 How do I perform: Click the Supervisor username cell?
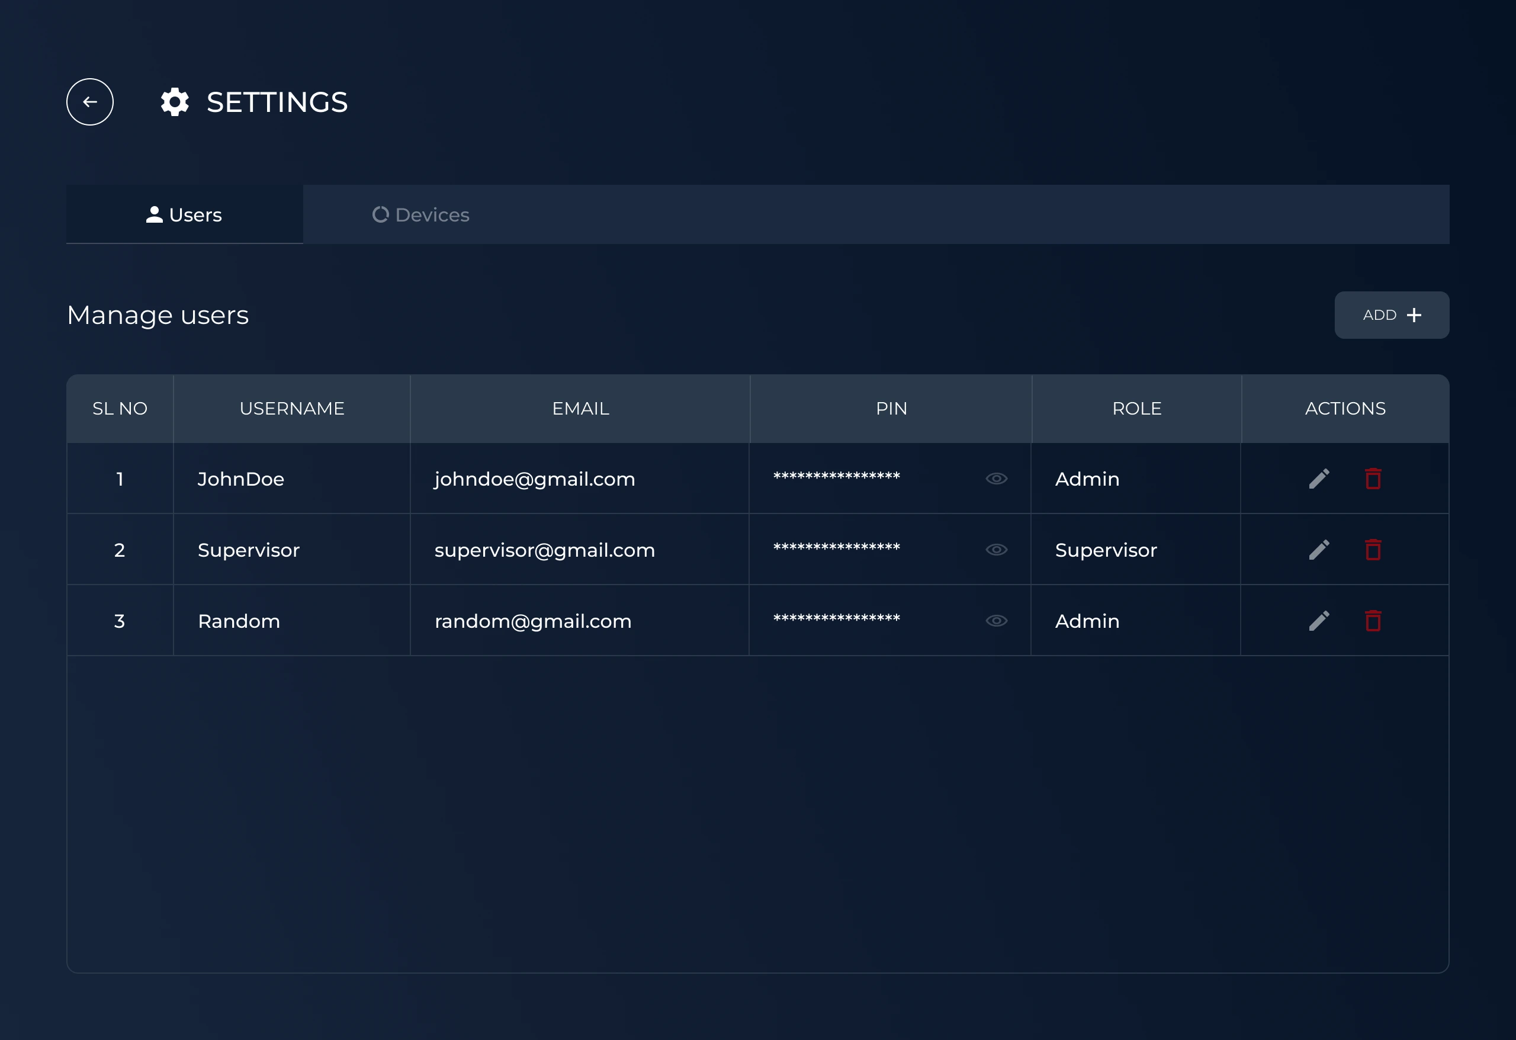291,550
